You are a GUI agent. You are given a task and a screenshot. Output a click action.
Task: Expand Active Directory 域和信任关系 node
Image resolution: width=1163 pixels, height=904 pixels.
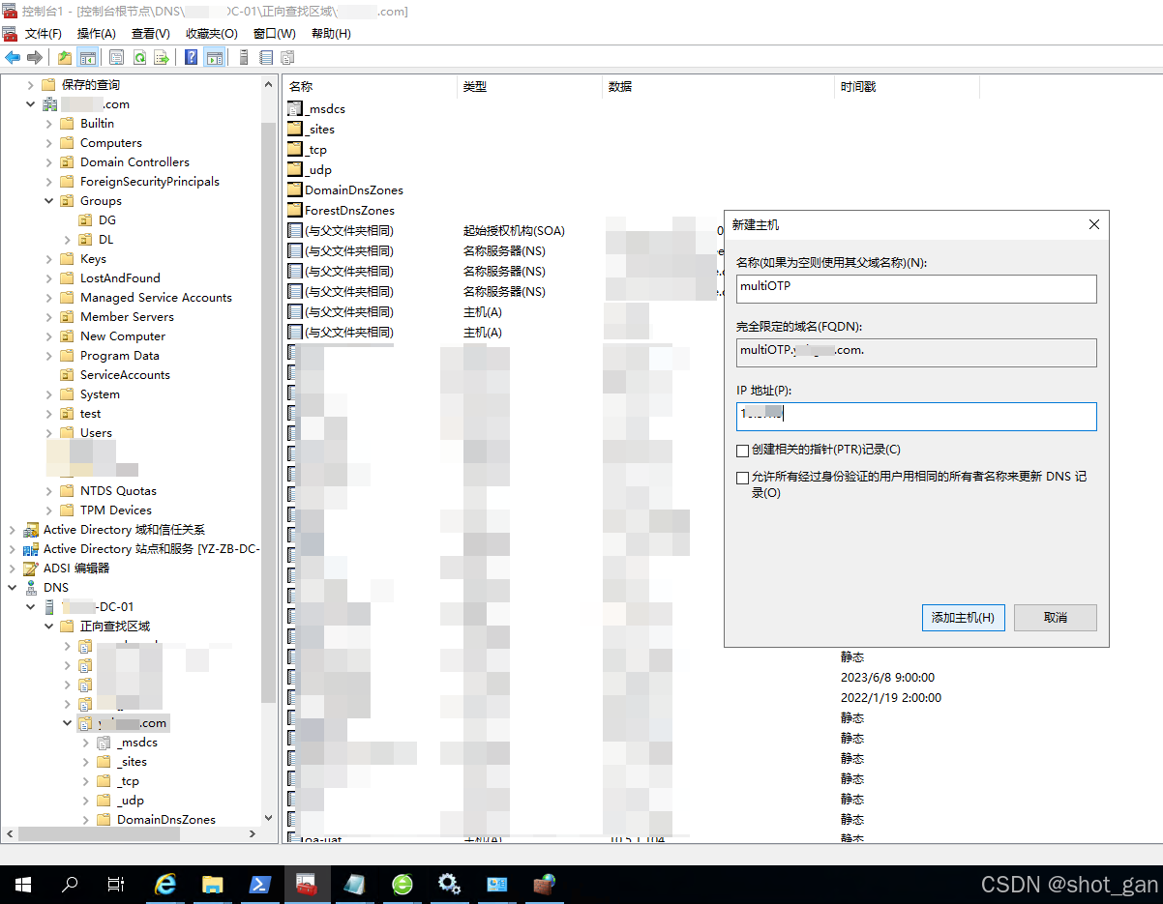(13, 530)
